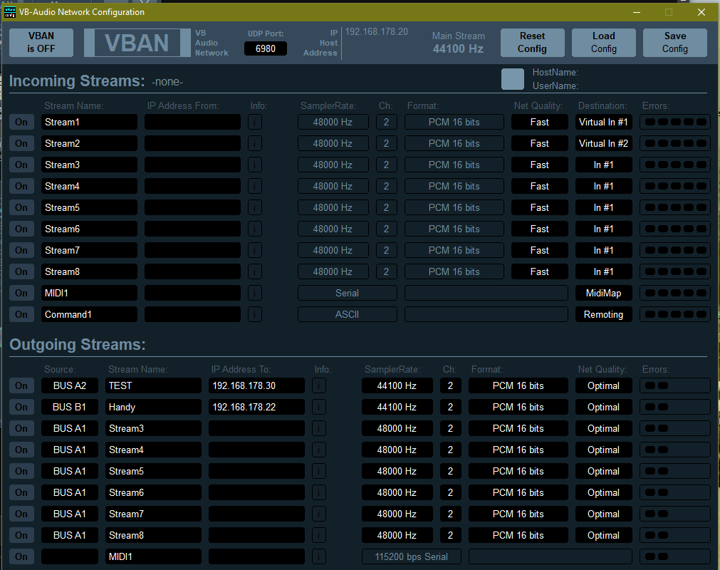
Task: Click Load Config button
Action: 604,43
